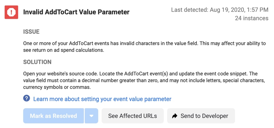This screenshot has height=128, width=274.
Task: Click the line 'see return on ad spend calculations'
Action: pyautogui.click(x=63, y=50)
